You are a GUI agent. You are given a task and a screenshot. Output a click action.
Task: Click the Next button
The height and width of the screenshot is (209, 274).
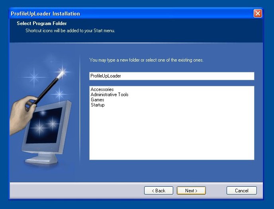coord(191,190)
